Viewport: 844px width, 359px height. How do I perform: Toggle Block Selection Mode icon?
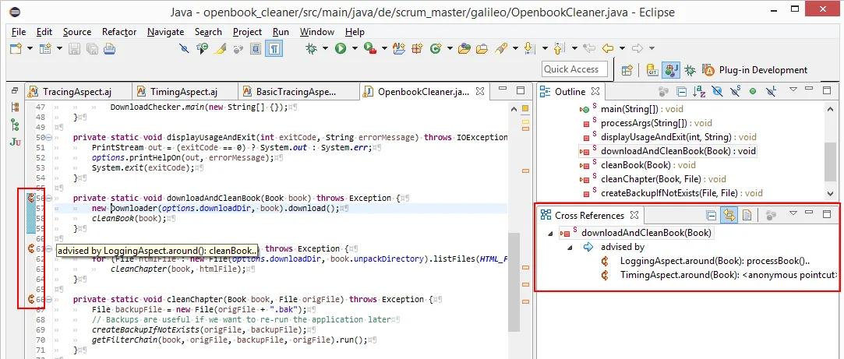click(256, 49)
